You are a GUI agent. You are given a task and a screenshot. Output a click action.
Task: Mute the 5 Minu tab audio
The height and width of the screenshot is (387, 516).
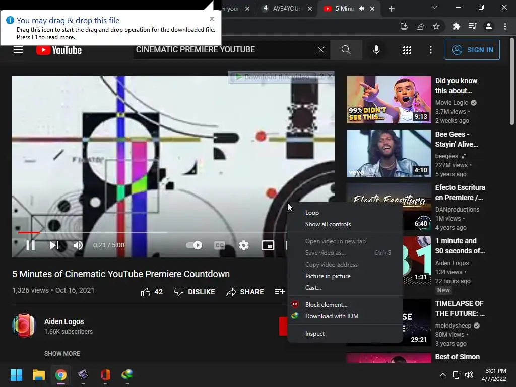(362, 9)
